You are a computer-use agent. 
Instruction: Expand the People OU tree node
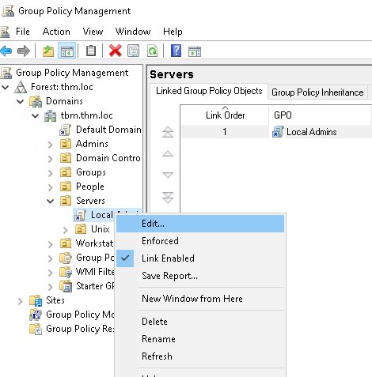click(50, 187)
